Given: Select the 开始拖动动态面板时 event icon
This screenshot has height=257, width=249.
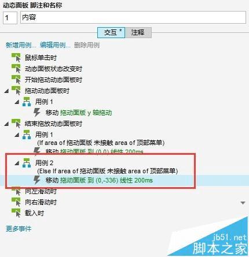Looking at the screenshot, I should point(16,80).
